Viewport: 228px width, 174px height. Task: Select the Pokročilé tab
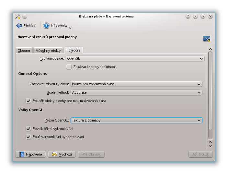[74, 50]
